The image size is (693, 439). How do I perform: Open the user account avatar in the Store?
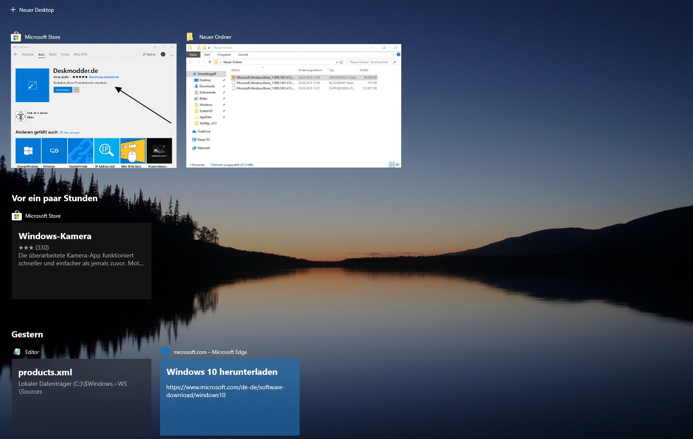tap(163, 55)
